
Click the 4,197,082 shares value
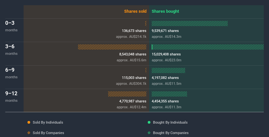pos(165,78)
